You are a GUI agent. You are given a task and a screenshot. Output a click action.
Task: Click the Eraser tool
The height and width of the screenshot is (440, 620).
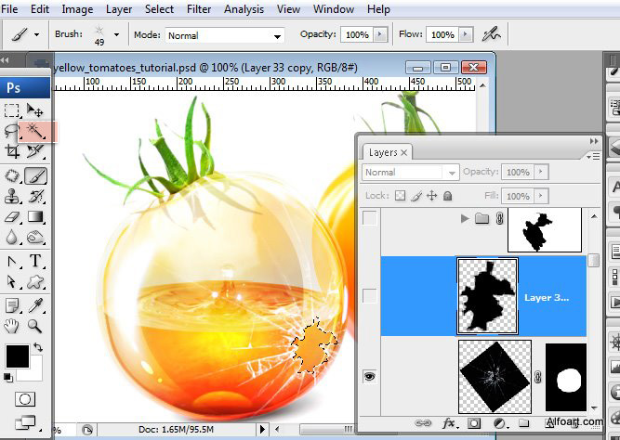pos(13,217)
